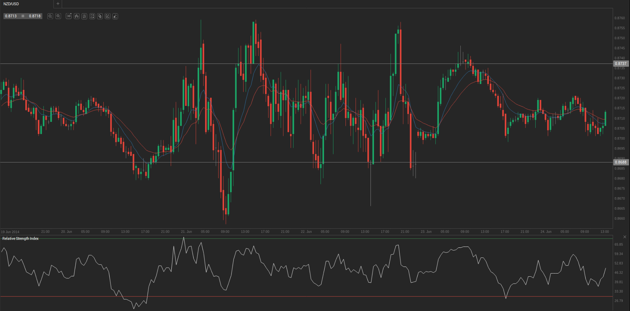Viewport: 630px width, 311px height.
Task: Click the Relative Strength Index label
Action: click(20, 239)
